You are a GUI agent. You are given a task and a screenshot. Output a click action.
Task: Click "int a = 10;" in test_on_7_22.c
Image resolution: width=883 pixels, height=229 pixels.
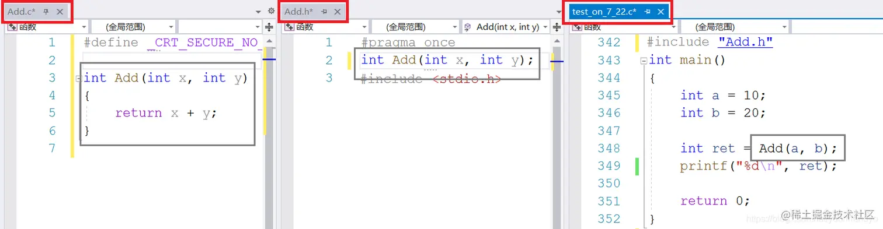(723, 95)
